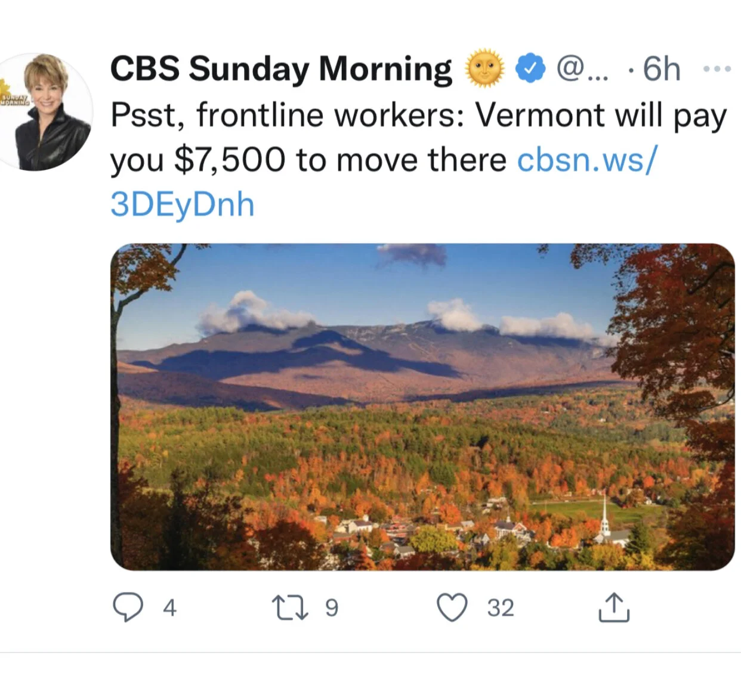Open the Vermont autumn landscape photo

pos(422,406)
